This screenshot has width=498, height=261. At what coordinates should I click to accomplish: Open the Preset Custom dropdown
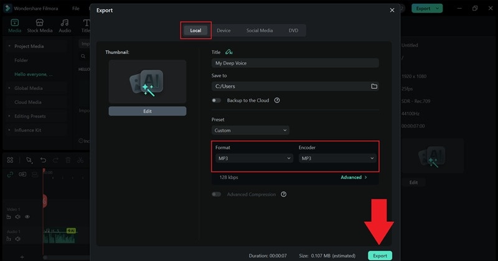[250, 130]
